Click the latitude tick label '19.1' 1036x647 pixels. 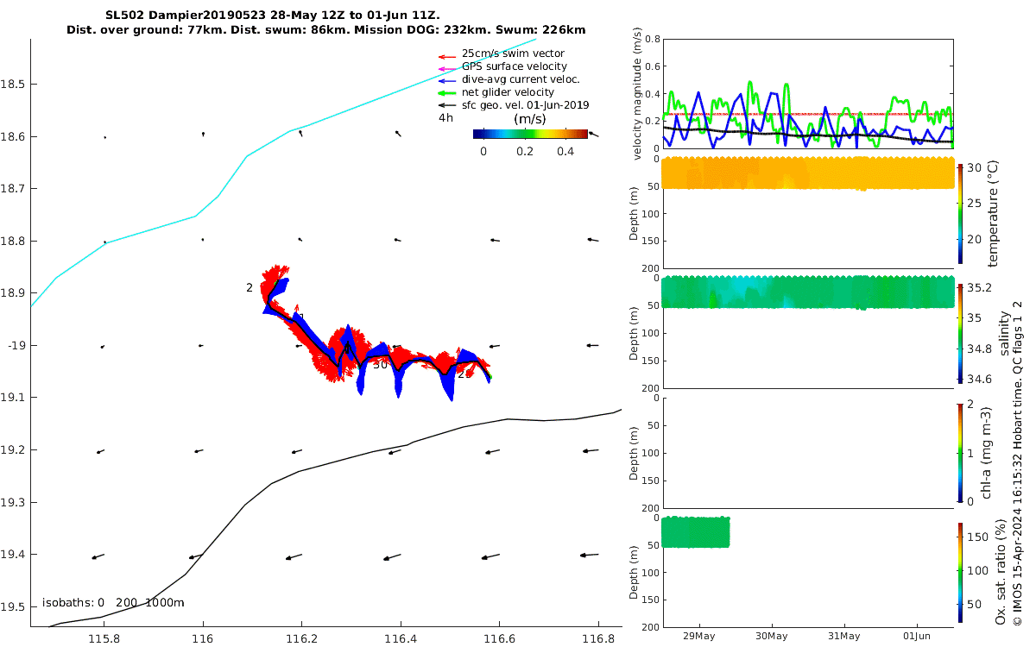tap(13, 398)
